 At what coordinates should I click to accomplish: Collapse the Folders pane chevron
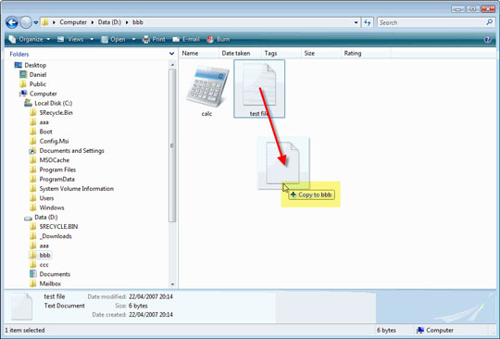pyautogui.click(x=171, y=54)
